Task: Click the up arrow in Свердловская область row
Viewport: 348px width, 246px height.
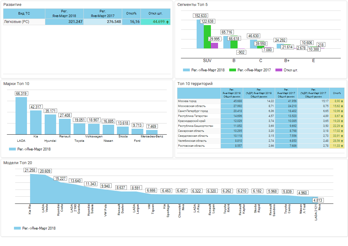Action: (342, 136)
